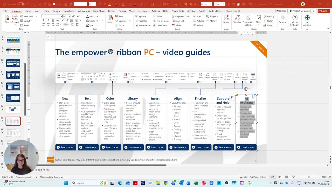Select slide 14 thumbnail

[13, 109]
